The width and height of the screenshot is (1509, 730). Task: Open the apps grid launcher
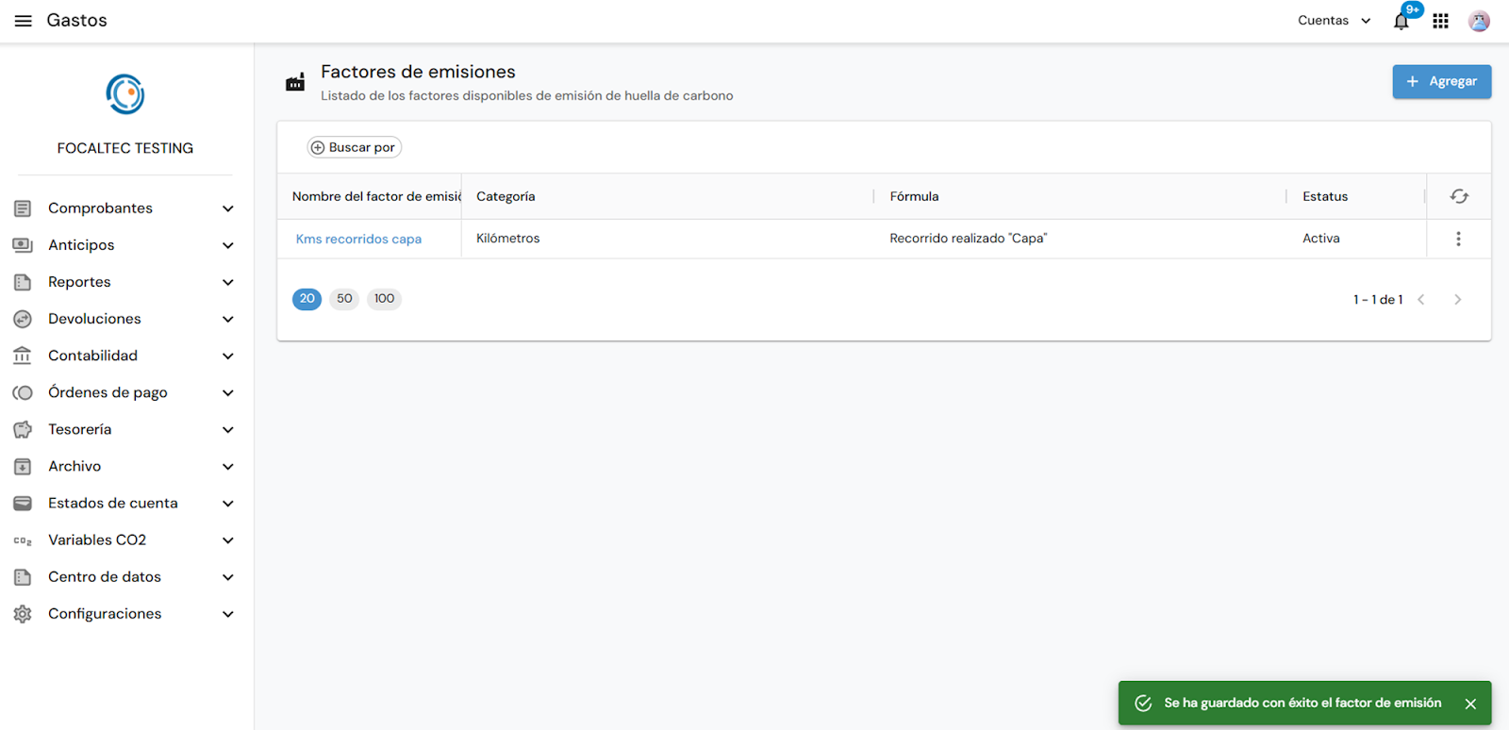click(x=1440, y=21)
